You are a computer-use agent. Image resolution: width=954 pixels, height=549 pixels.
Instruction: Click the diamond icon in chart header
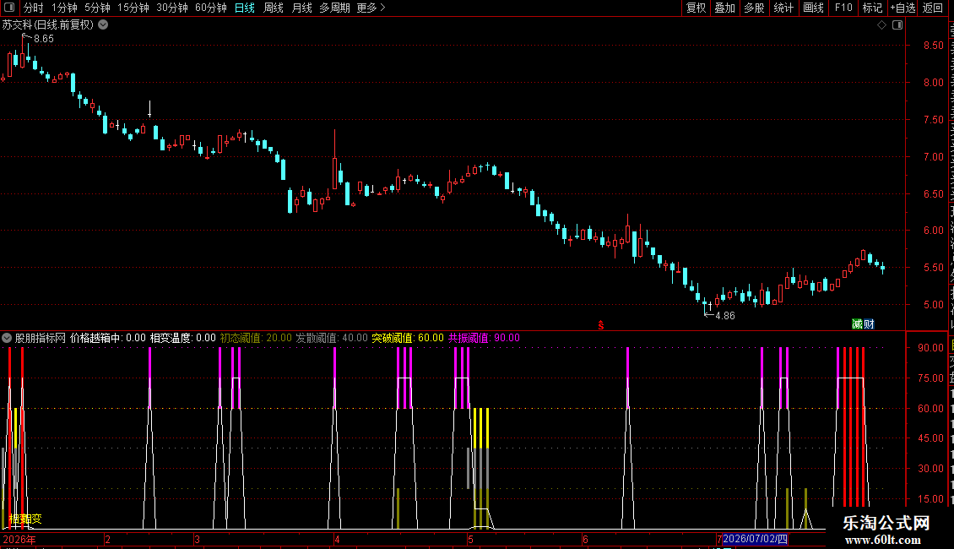click(881, 25)
